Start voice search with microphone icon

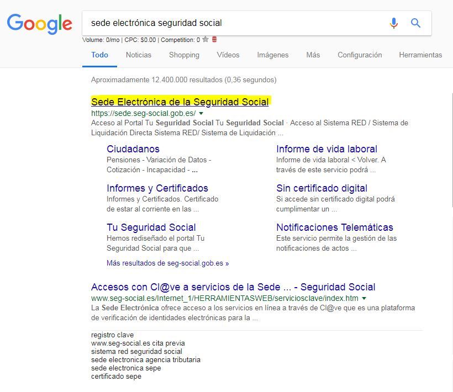click(393, 23)
